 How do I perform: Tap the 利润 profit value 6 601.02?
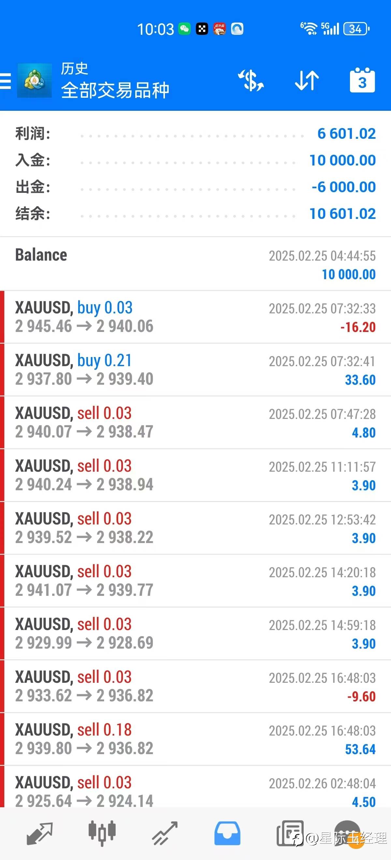346,134
